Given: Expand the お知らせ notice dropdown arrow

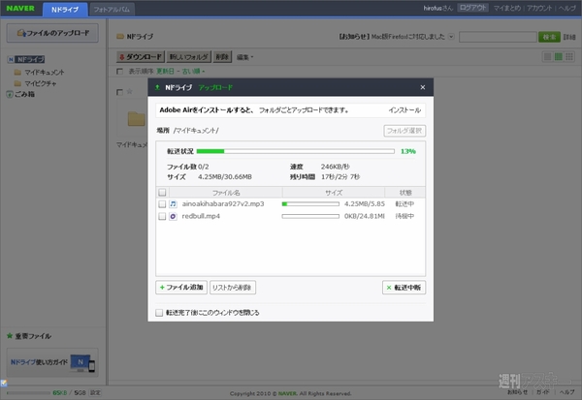Looking at the screenshot, I should [x=451, y=37].
